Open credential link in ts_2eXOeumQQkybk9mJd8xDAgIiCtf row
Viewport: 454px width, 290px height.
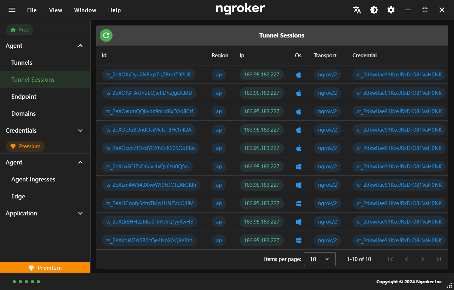(399, 111)
